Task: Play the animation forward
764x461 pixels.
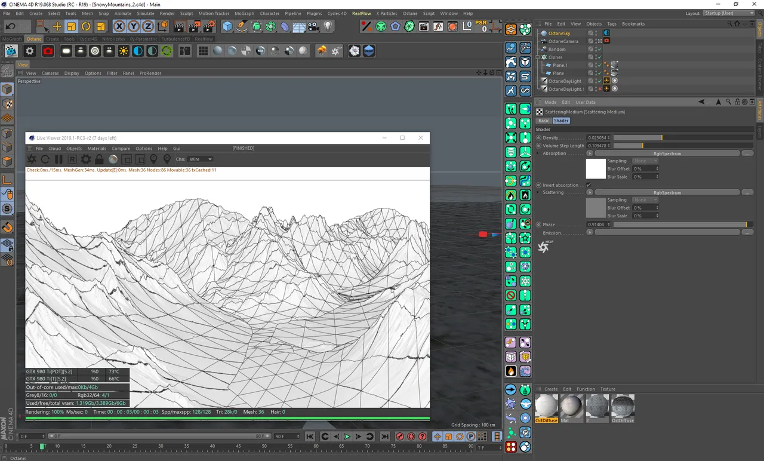Action: coord(347,437)
